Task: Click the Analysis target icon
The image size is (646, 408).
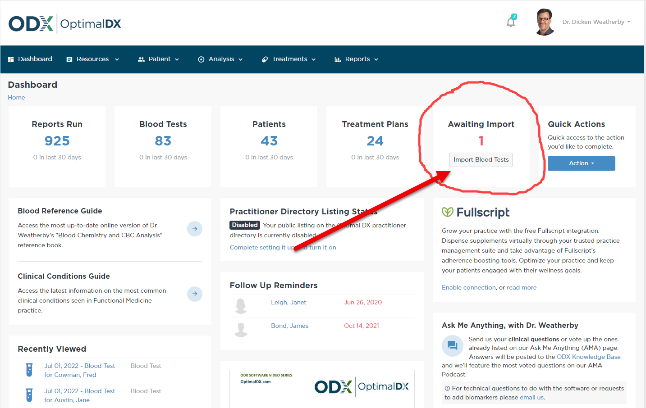Action: point(201,59)
